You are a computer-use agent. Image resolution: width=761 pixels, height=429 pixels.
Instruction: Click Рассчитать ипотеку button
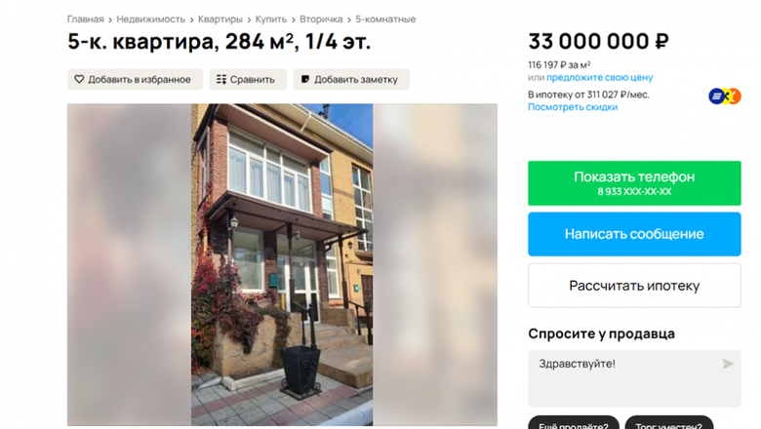pyautogui.click(x=634, y=286)
